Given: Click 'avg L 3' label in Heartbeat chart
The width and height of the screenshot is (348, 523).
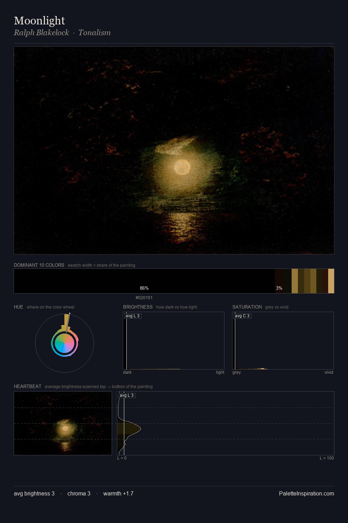Looking at the screenshot, I should click(127, 395).
